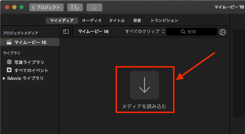Switch to the オーディオ tab
245x134 pixels.
point(92,21)
